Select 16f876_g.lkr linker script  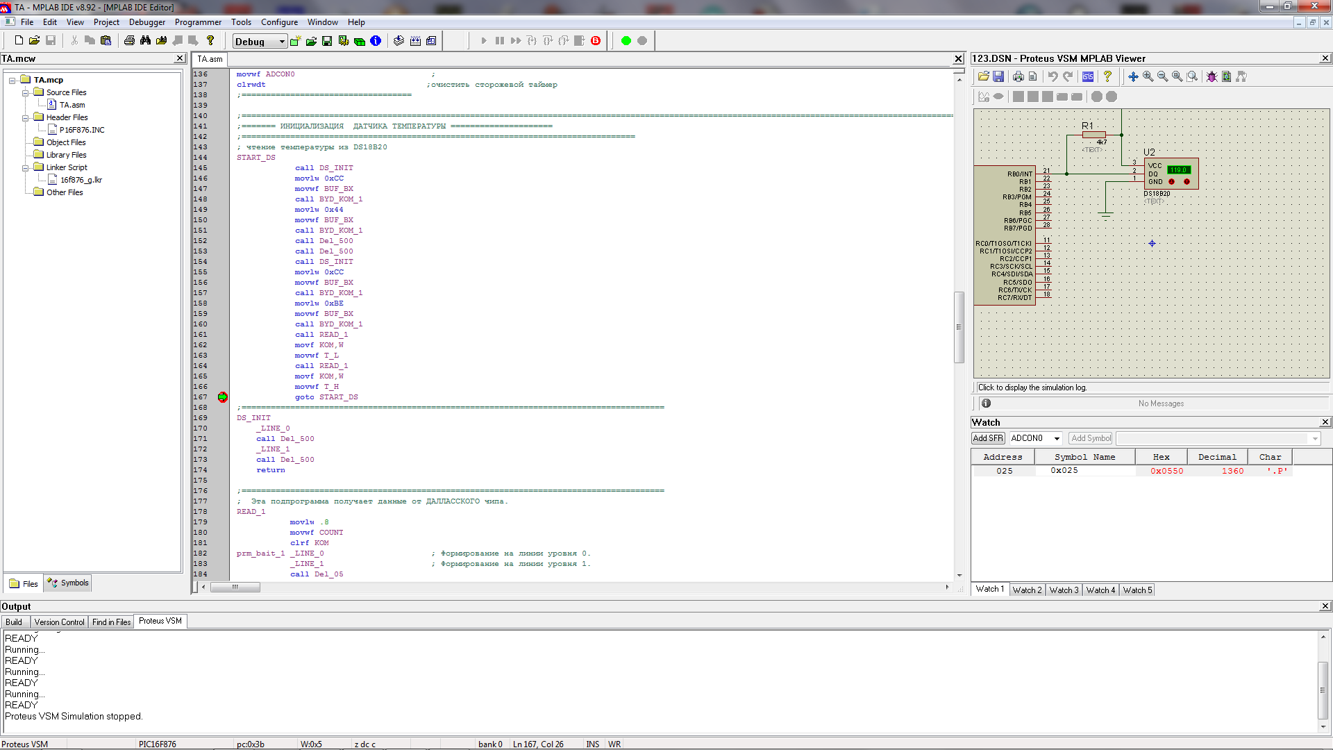pos(81,181)
